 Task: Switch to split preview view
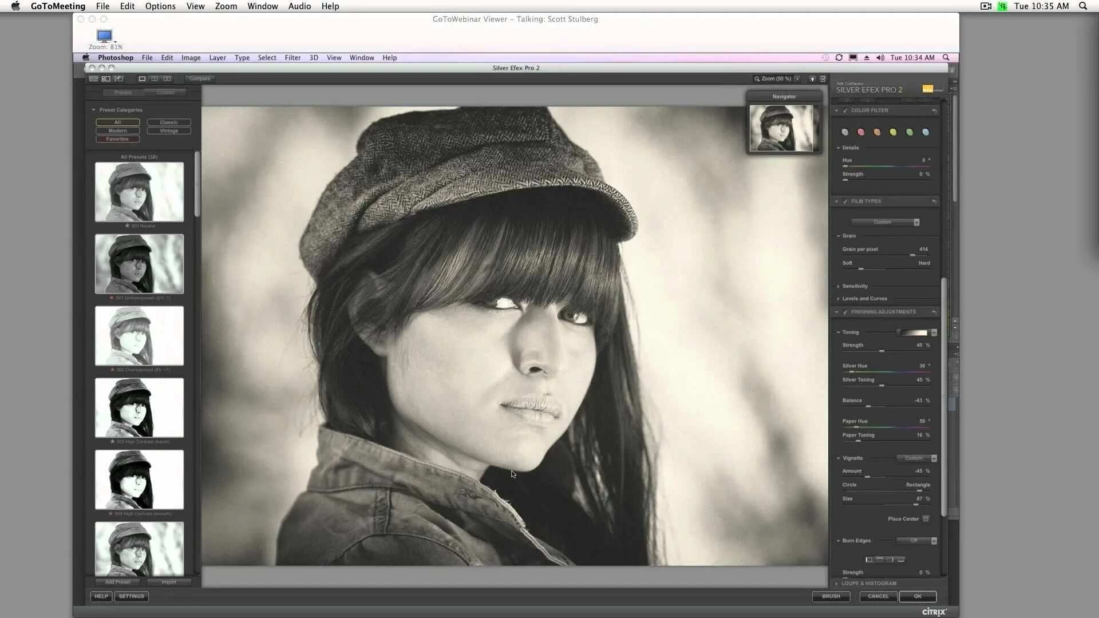tap(155, 78)
